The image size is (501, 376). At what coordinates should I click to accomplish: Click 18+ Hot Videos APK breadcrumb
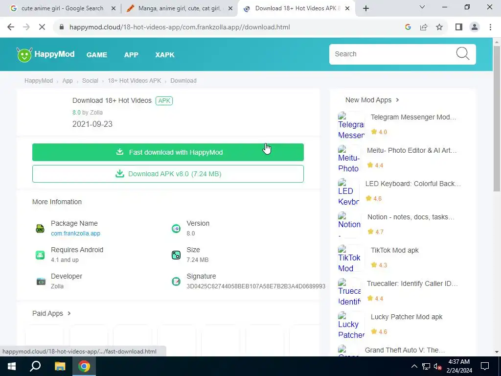(x=135, y=81)
